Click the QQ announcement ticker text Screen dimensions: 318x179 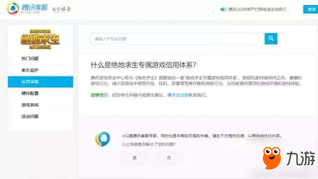click(x=257, y=9)
